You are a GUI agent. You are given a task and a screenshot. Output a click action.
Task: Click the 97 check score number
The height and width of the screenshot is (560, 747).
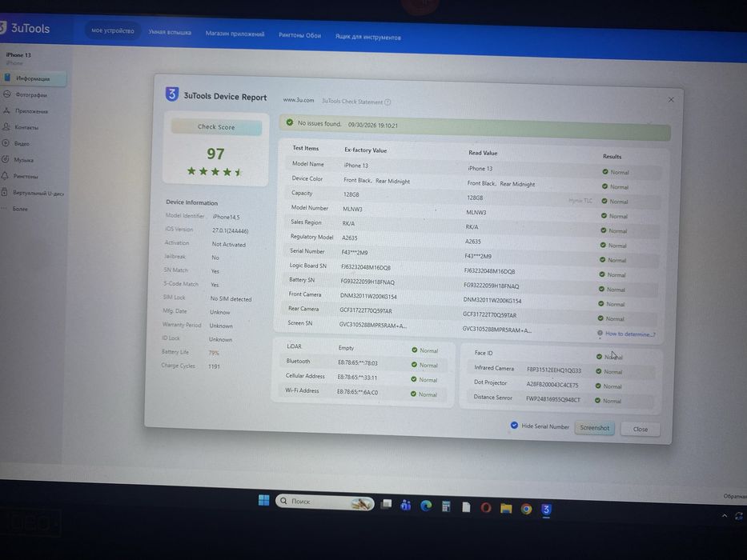pos(215,154)
